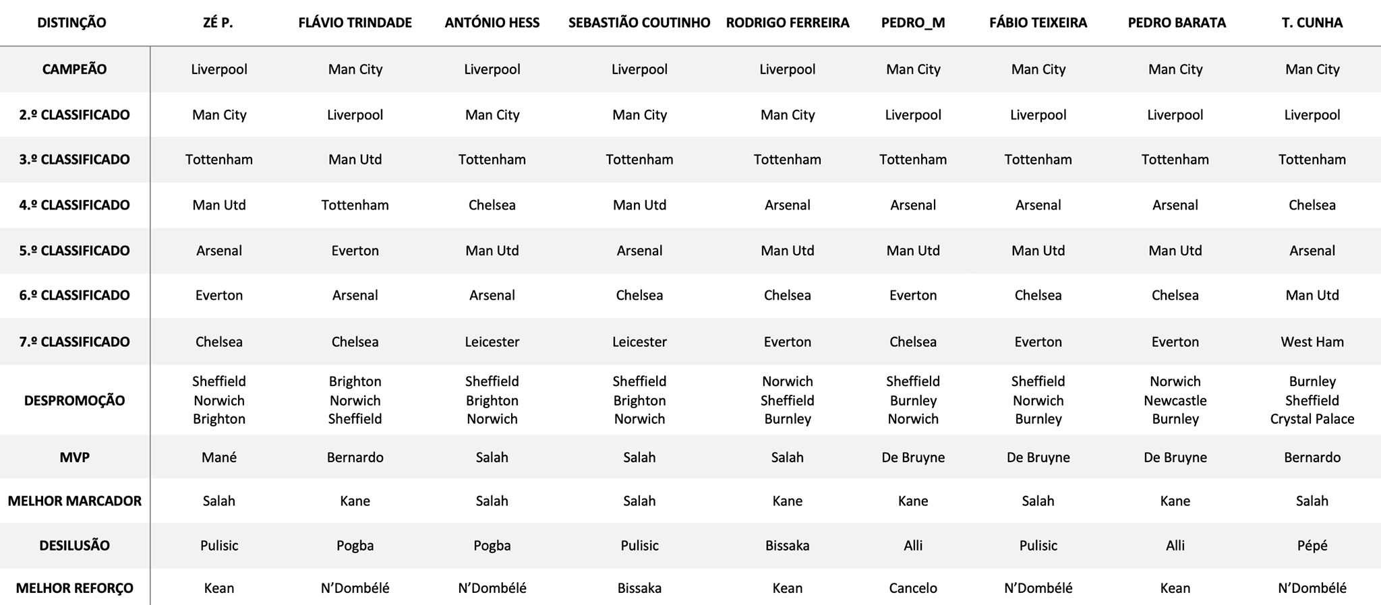Viewport: 1381px width, 605px height.
Task: Click the MELHOR MARCADOR row label
Action: pos(74,501)
